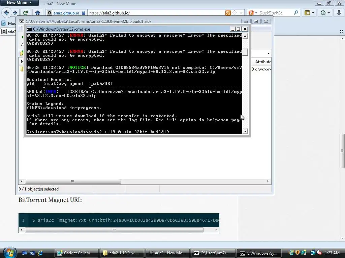Reload the aria2 page
345x258 pixels.
26,13
